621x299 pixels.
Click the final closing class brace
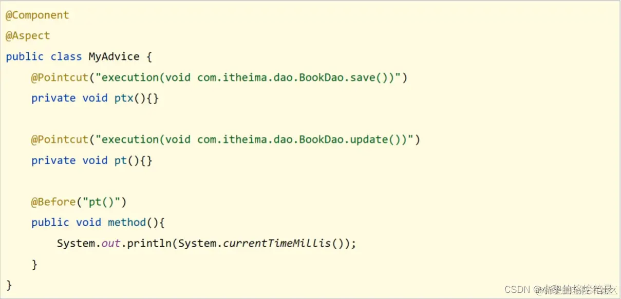tap(9, 285)
